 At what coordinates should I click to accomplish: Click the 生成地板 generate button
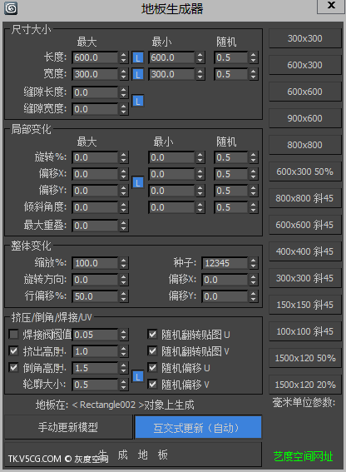coord(133,455)
